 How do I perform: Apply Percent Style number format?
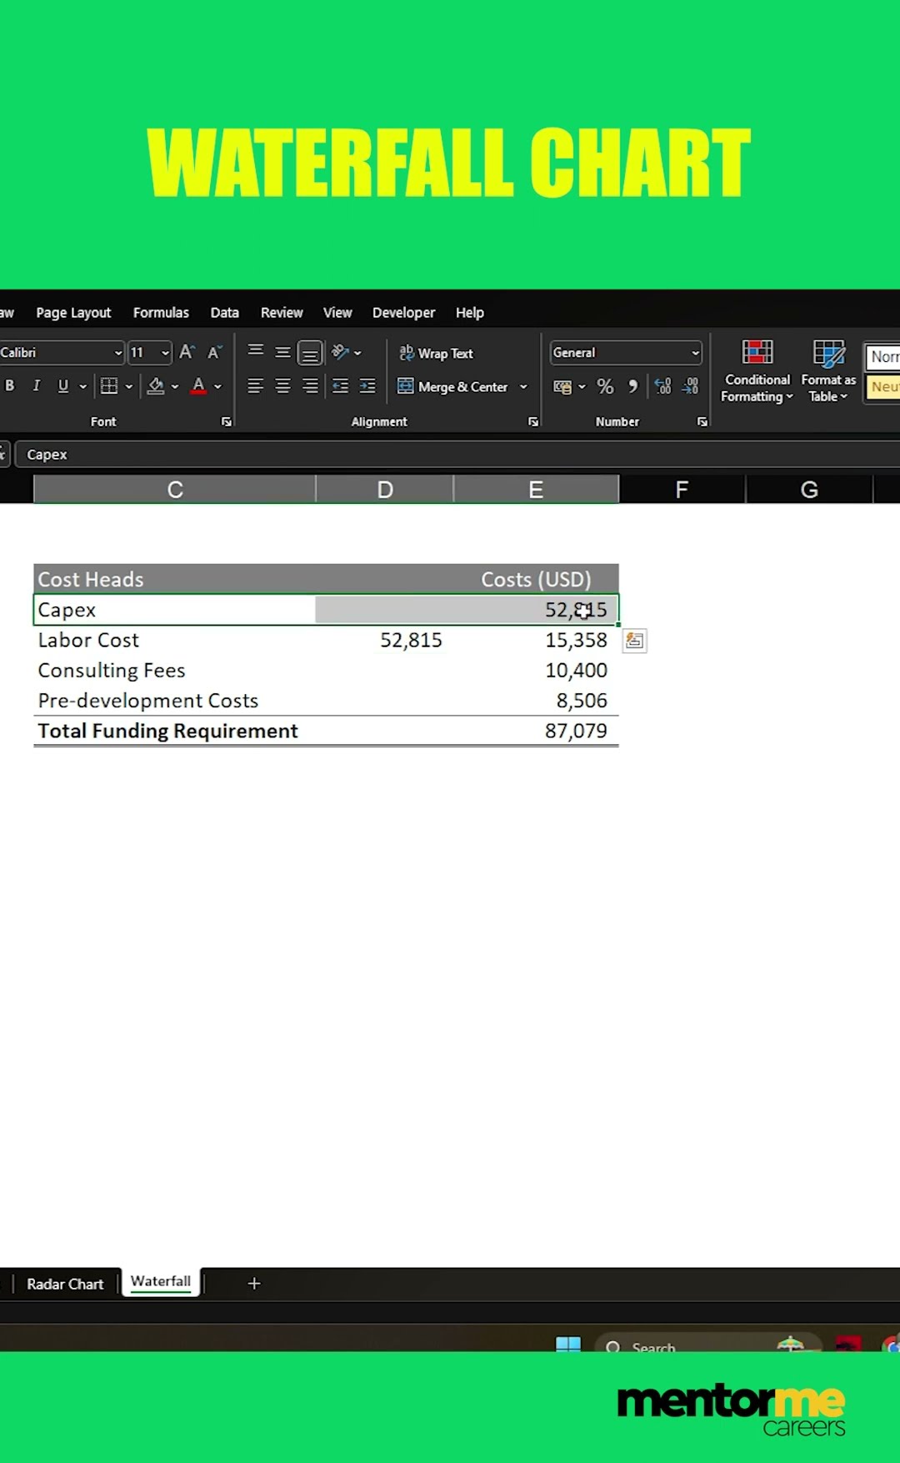click(605, 387)
